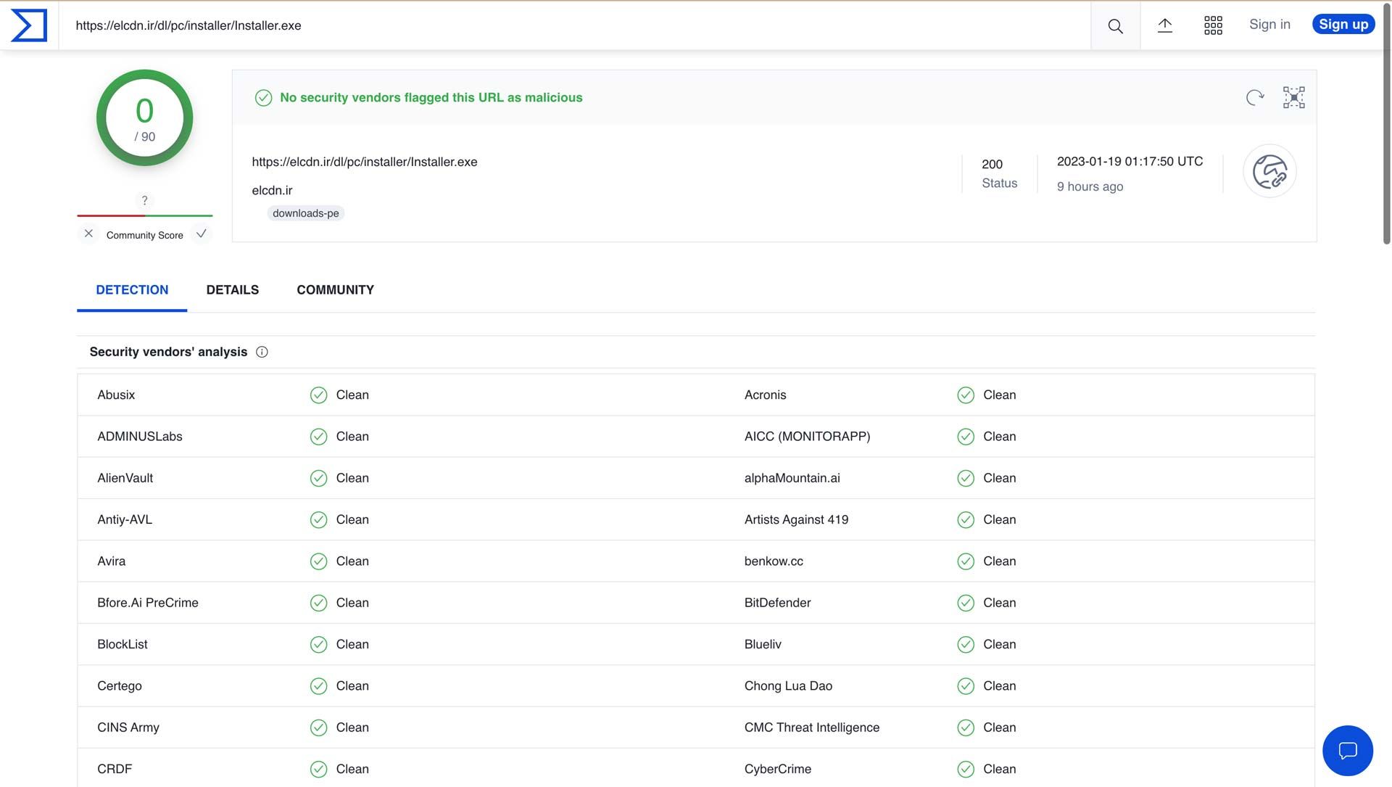Open the graph relations icon

(x=1293, y=97)
